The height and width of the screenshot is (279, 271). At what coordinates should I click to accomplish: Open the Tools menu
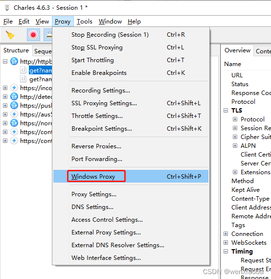pyautogui.click(x=85, y=22)
